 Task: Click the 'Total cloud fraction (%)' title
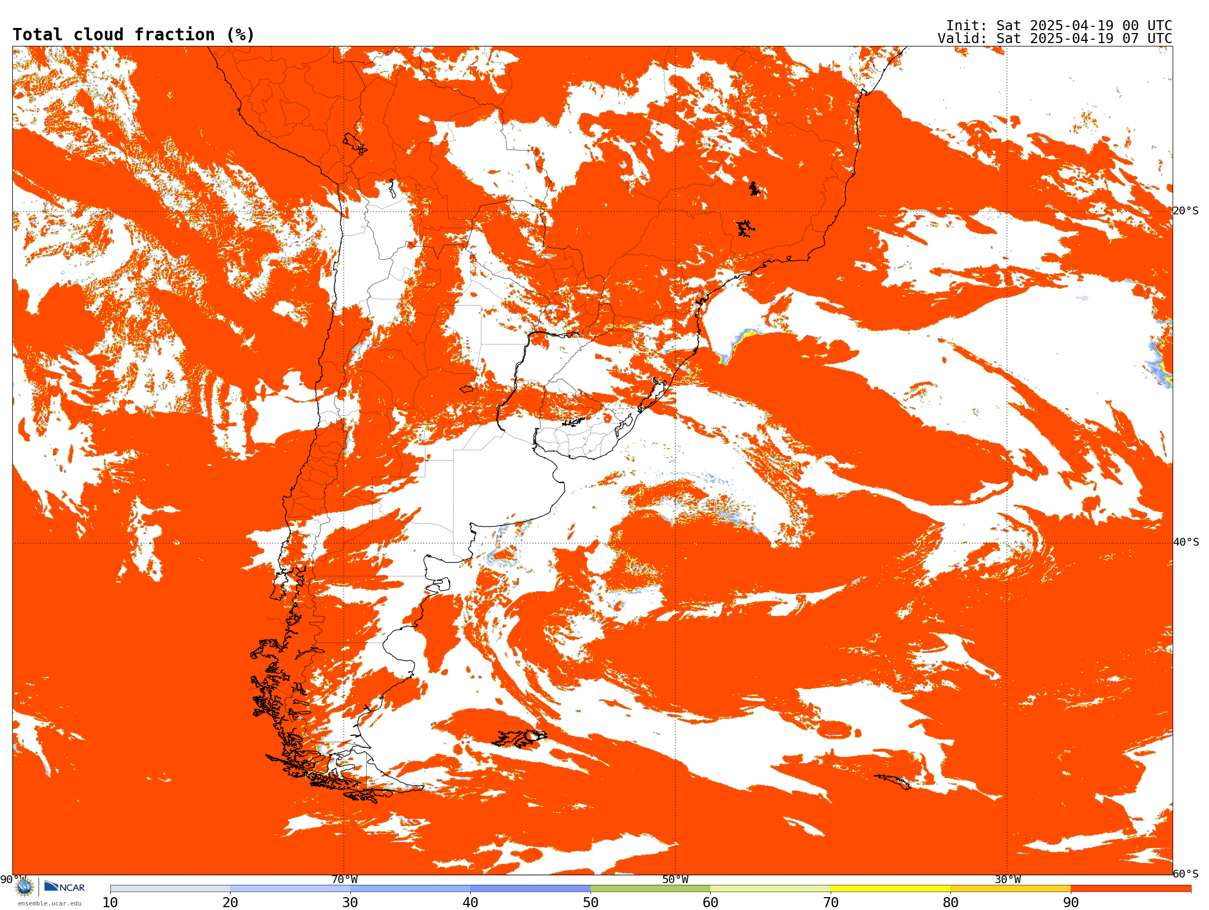coord(133,35)
